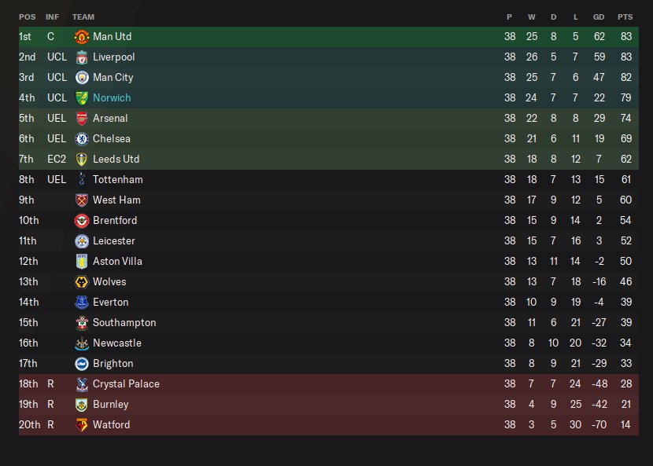Click the Everton club badge
Image resolution: width=653 pixels, height=466 pixels.
tap(82, 303)
